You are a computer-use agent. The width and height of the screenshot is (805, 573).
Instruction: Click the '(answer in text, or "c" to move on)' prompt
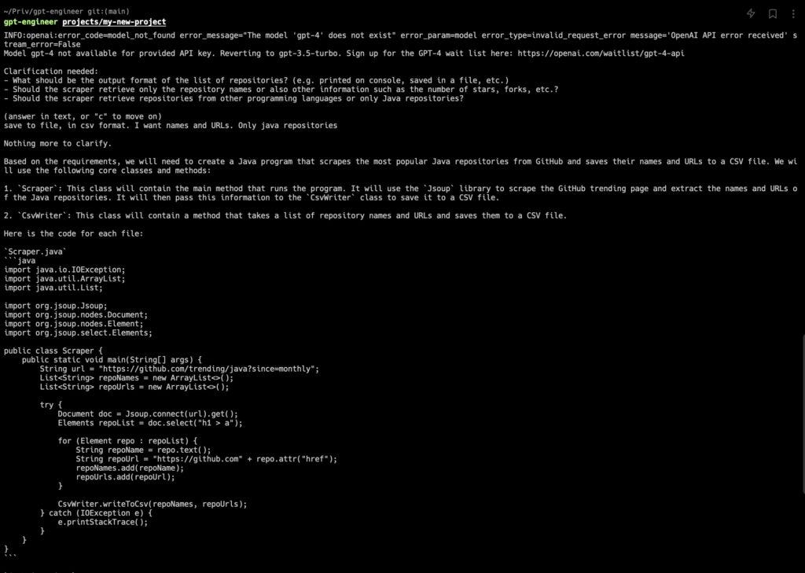pyautogui.click(x=83, y=116)
